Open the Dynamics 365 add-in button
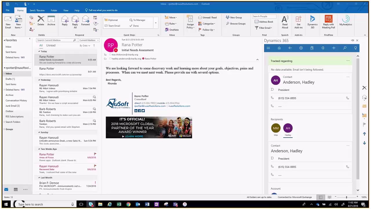This screenshot has width=371, height=209. pos(312,22)
